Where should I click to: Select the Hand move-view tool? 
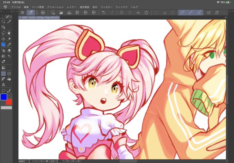coord(9,33)
